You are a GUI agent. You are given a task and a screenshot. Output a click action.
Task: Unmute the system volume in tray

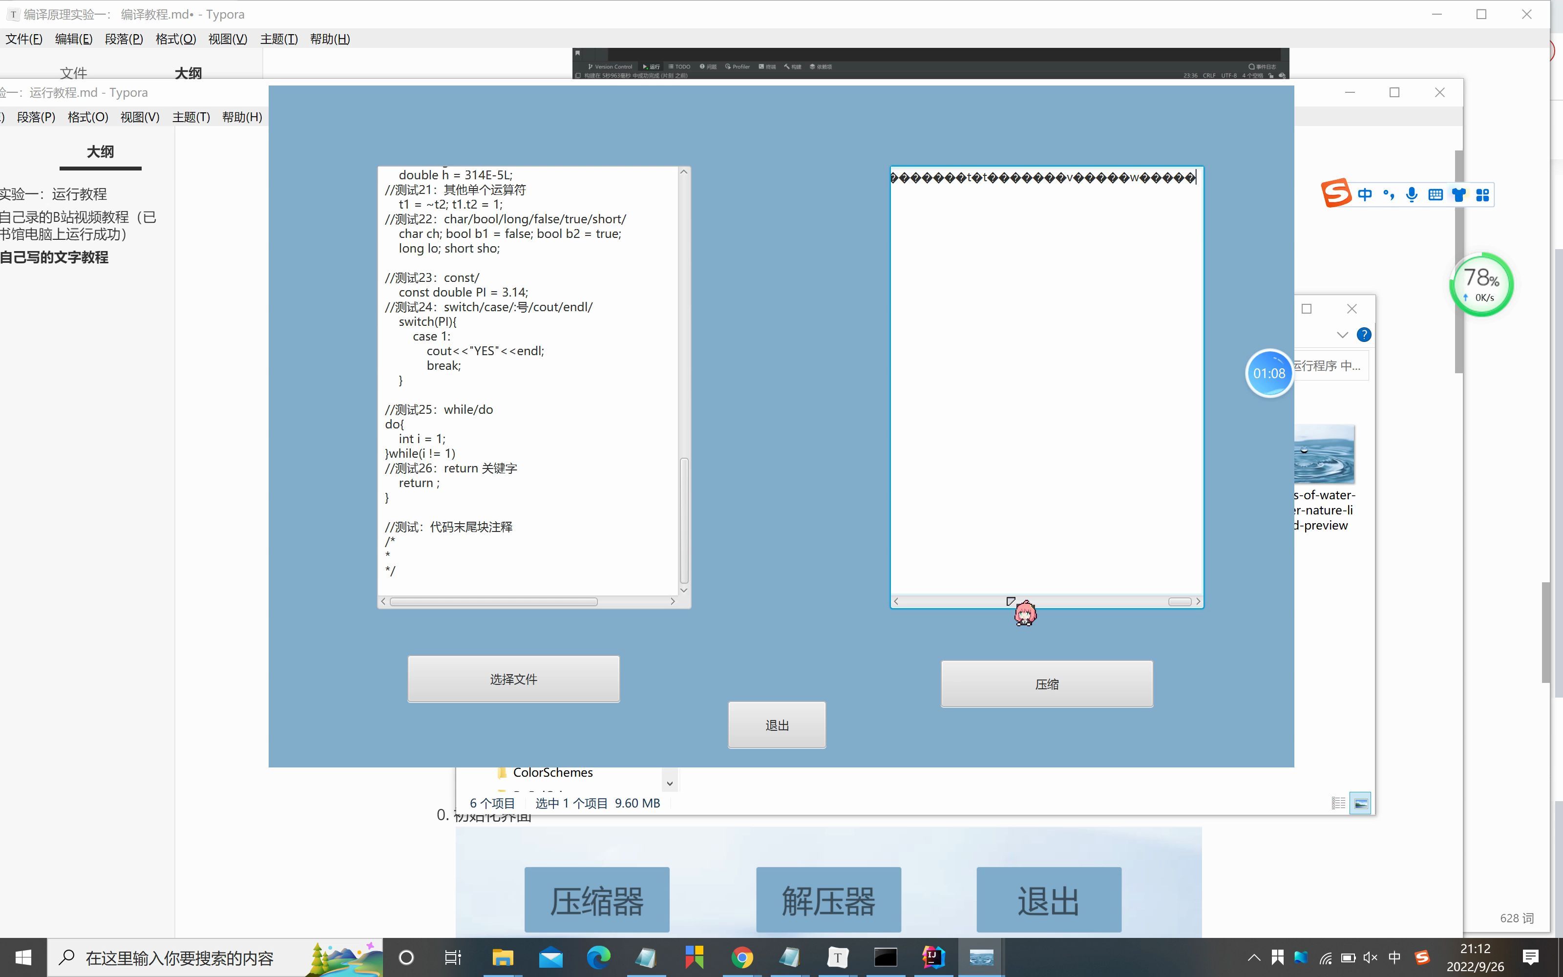[x=1369, y=957]
